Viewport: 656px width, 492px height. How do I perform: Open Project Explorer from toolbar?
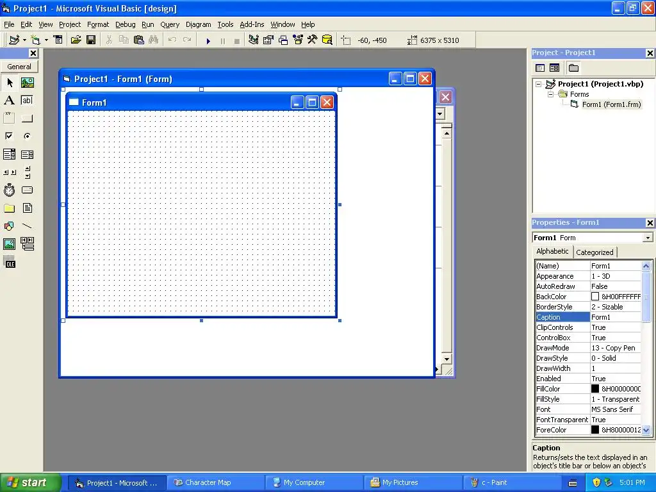click(x=253, y=40)
